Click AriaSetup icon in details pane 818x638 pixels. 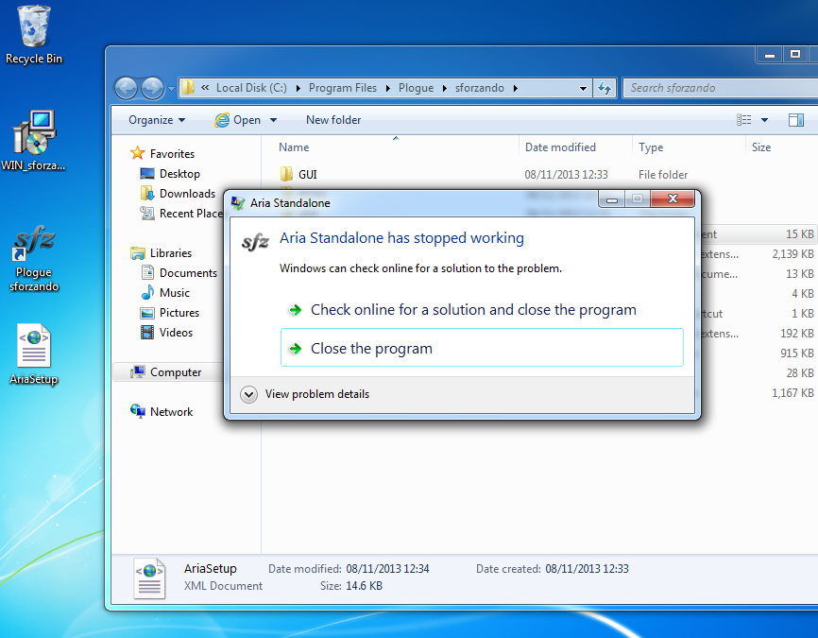[x=149, y=578]
